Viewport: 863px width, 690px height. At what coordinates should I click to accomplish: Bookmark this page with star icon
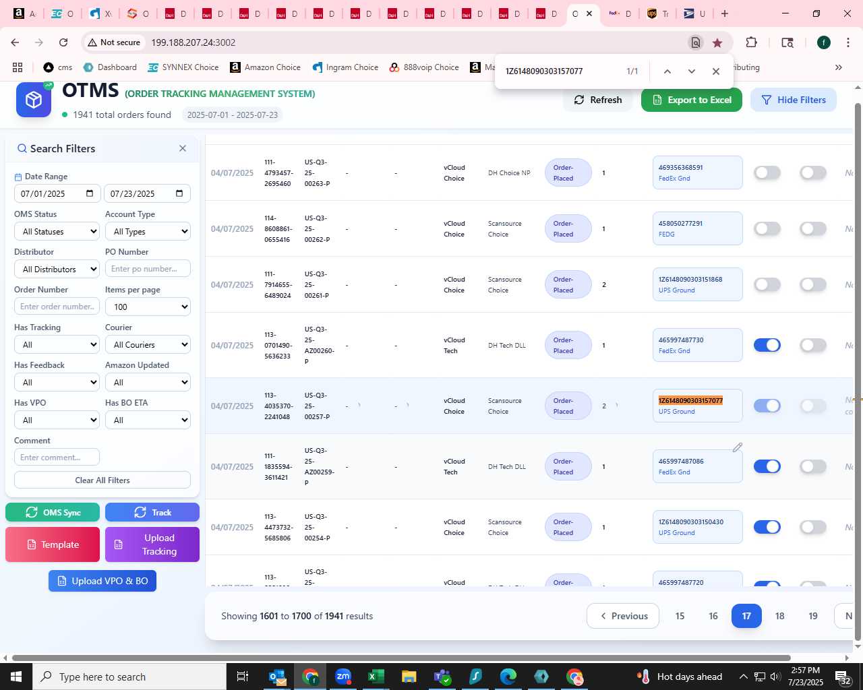717,42
